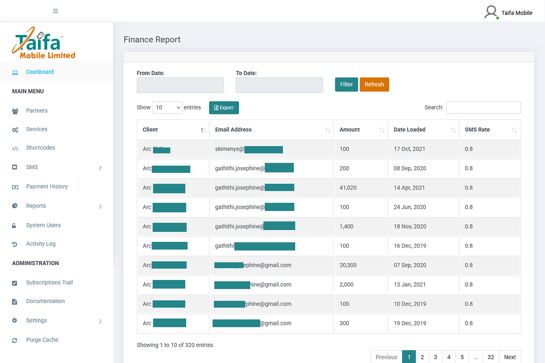Open the Show entries dropdown
Viewport: 545px width, 363px height.
tap(167, 107)
